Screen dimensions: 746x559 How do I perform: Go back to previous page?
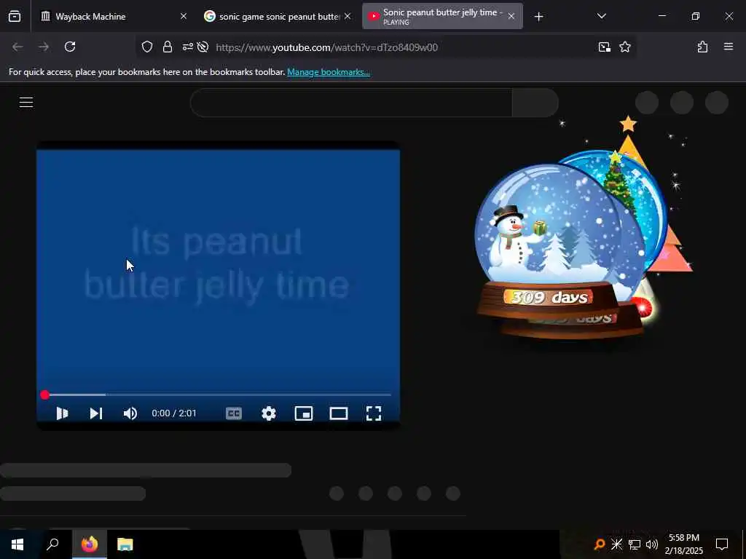click(17, 47)
